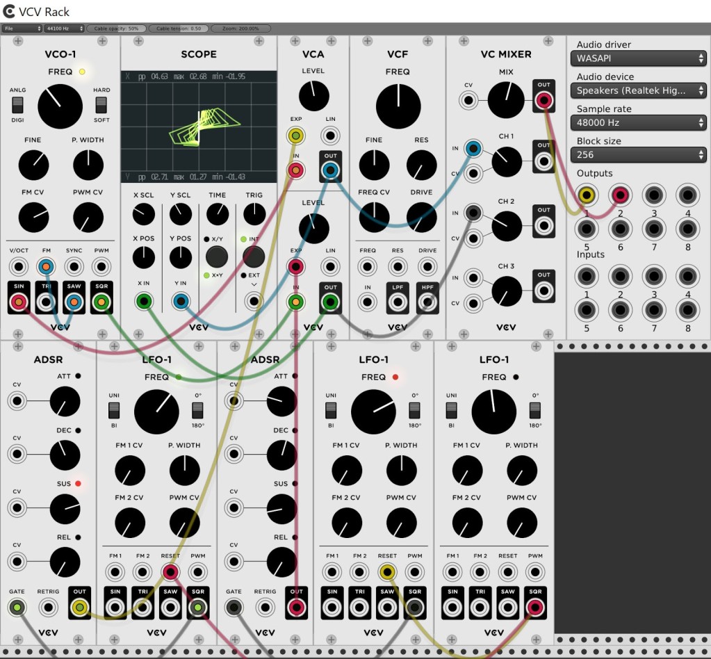Click the VCF LPF output jack
The width and height of the screenshot is (711, 659).
[398, 302]
